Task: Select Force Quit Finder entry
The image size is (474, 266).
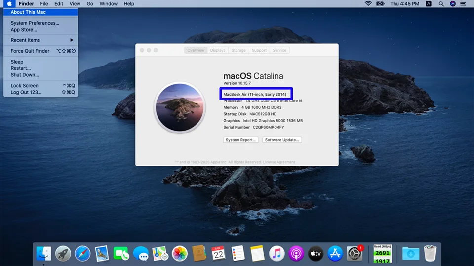Action: (x=40, y=51)
